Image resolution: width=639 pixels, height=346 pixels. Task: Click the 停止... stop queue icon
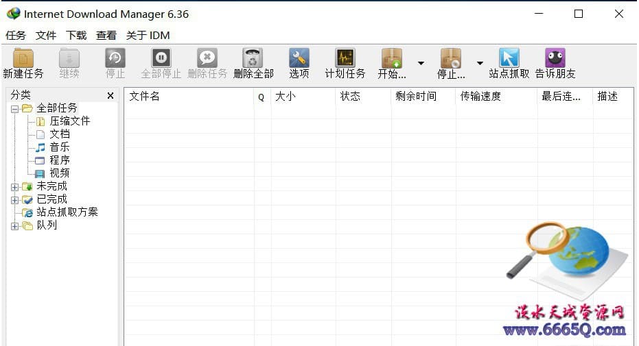[x=451, y=58]
